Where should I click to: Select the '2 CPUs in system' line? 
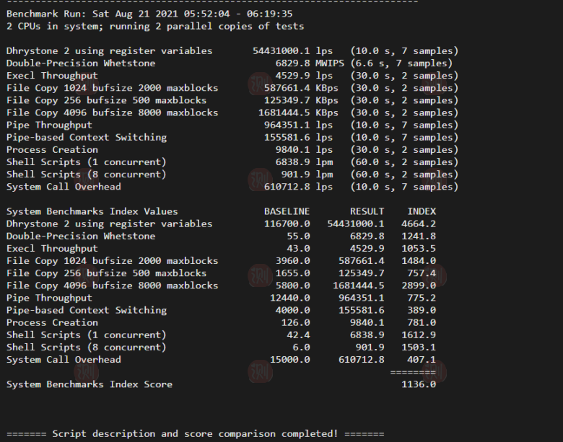coord(155,27)
